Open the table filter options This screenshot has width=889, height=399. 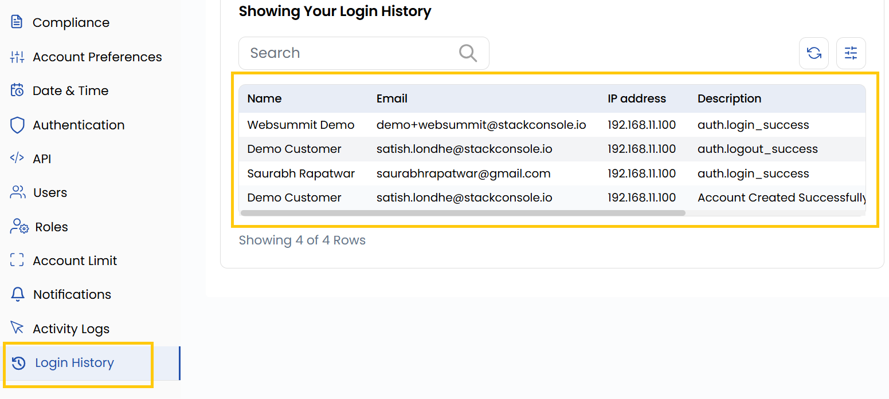tap(851, 53)
